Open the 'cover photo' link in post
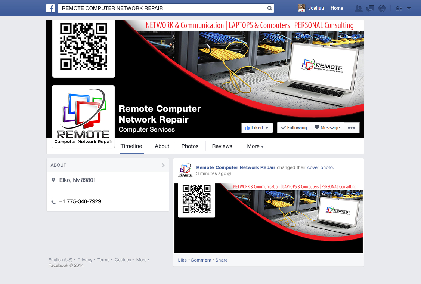421x284 pixels. pyautogui.click(x=320, y=167)
